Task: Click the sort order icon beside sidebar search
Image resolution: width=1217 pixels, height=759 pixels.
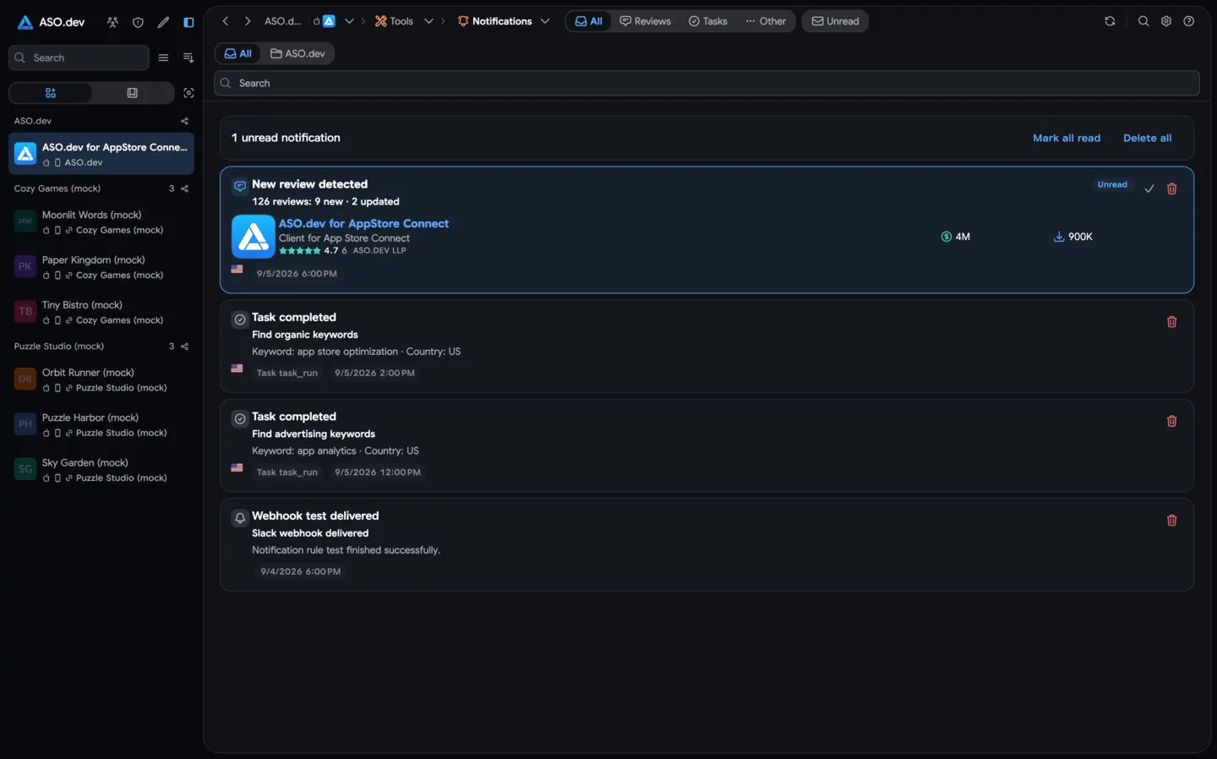Action: 188,57
